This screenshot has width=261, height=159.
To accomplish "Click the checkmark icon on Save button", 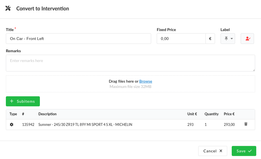I will (250, 151).
